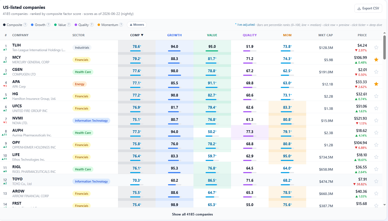The height and width of the screenshot is (221, 388).
Task: Star the TLIH row to watchlist
Action: 376,47
